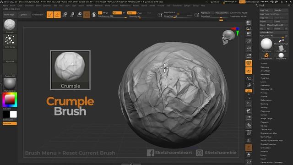Open the Brush menu
This screenshot has width=293, height=165.
(x=13, y=5)
